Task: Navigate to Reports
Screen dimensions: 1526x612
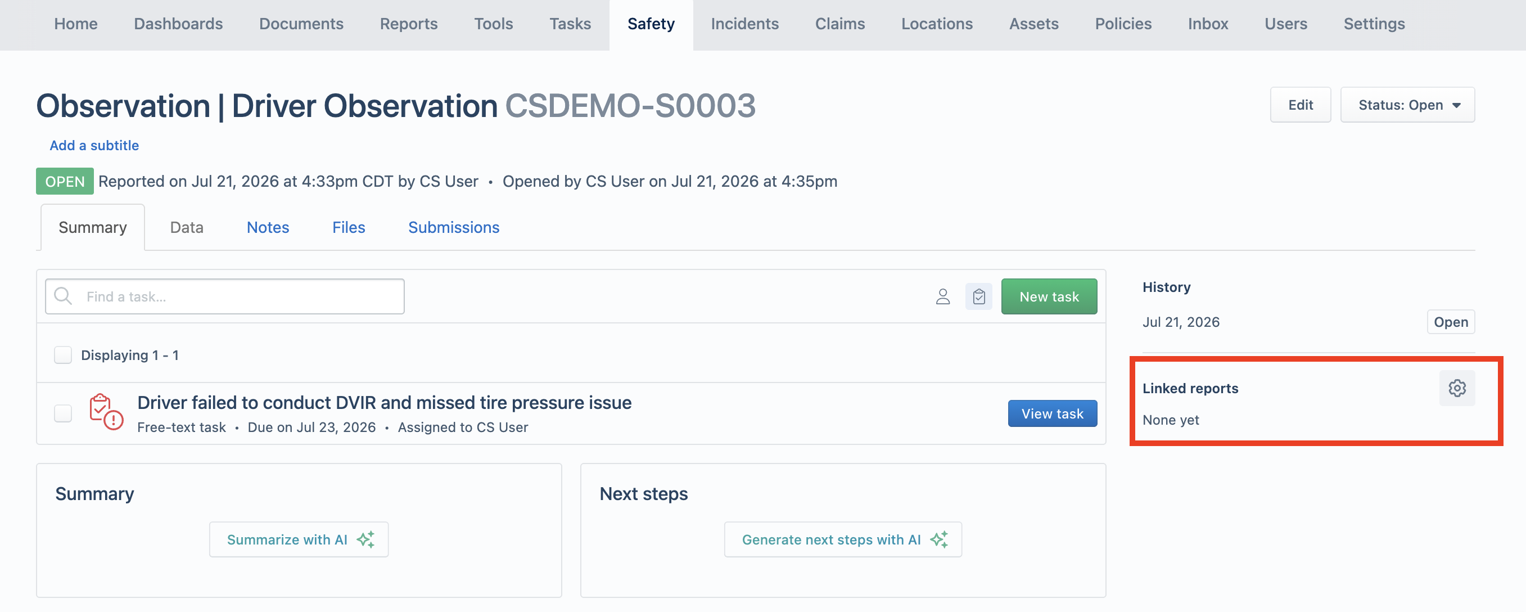Action: tap(409, 24)
